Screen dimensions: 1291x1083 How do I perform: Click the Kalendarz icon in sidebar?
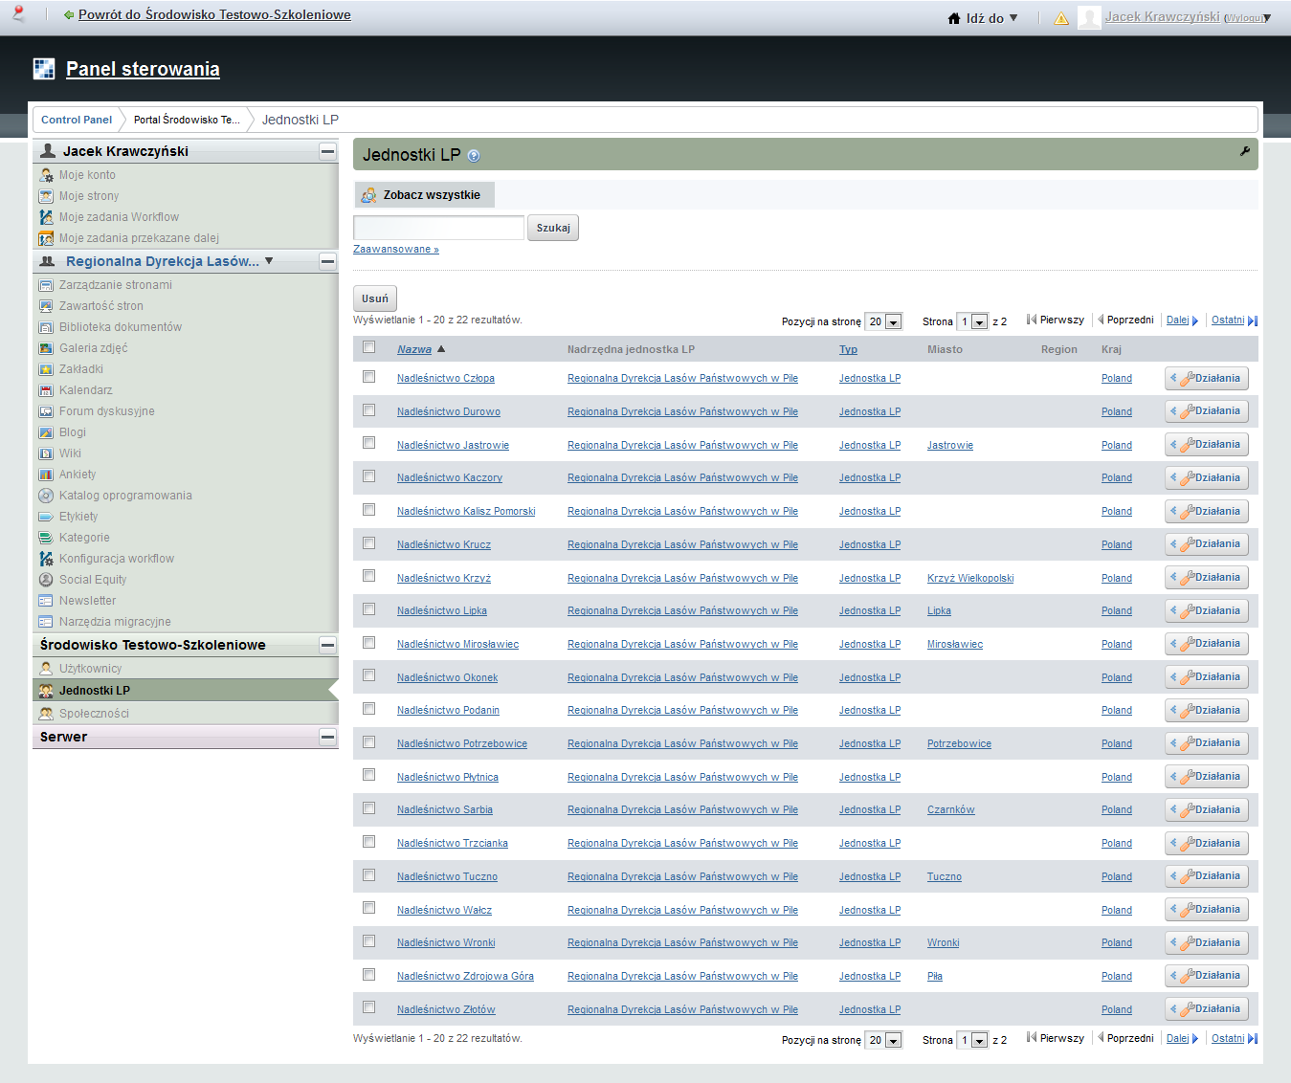[46, 390]
